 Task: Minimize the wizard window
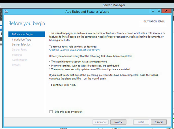click(153, 11)
